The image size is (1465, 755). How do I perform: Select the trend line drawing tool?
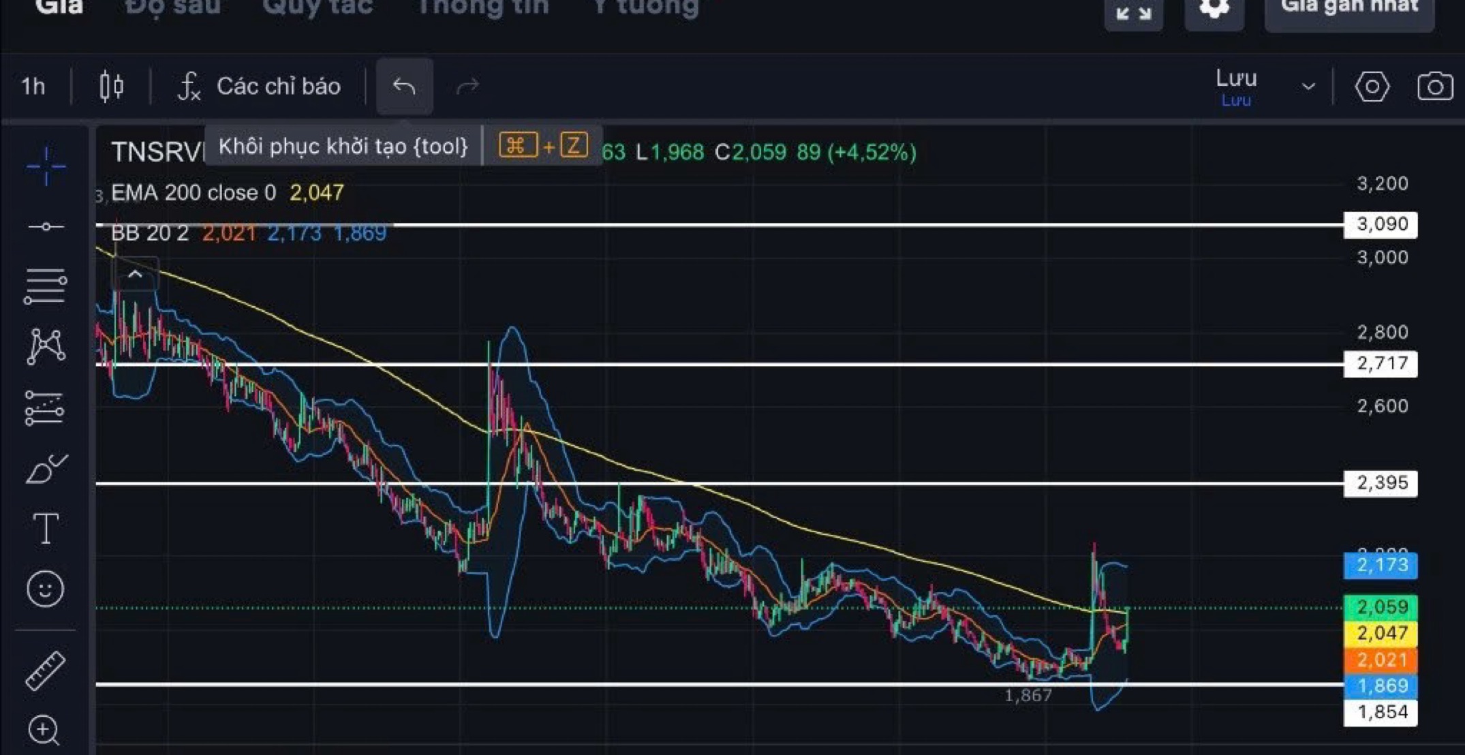click(46, 225)
